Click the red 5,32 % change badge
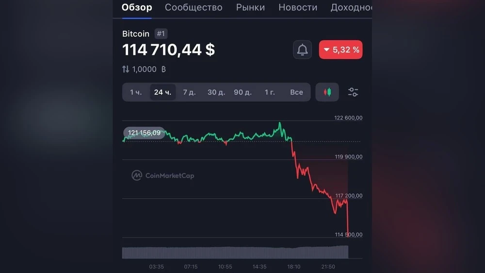485x273 pixels. tap(340, 50)
